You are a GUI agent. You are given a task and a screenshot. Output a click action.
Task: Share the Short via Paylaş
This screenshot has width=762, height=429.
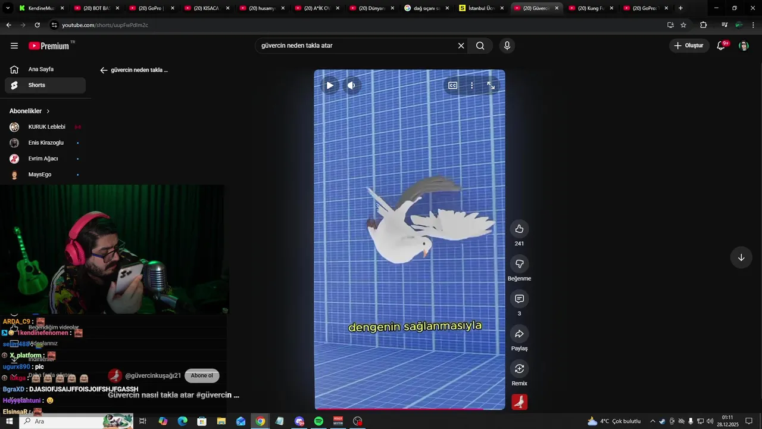click(519, 334)
